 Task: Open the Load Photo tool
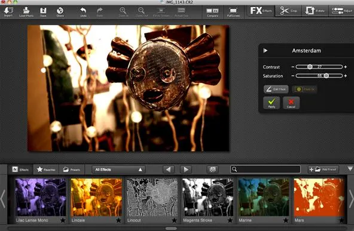26,12
